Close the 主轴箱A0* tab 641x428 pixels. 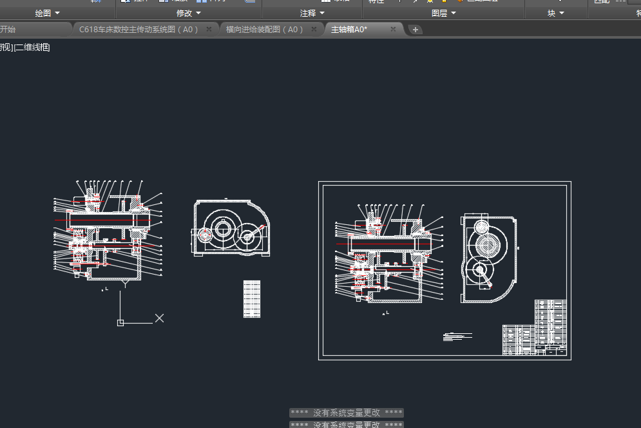tap(393, 30)
